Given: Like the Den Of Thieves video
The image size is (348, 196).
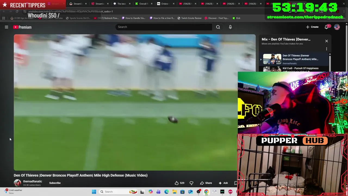Looking at the screenshot, I should tap(179, 183).
